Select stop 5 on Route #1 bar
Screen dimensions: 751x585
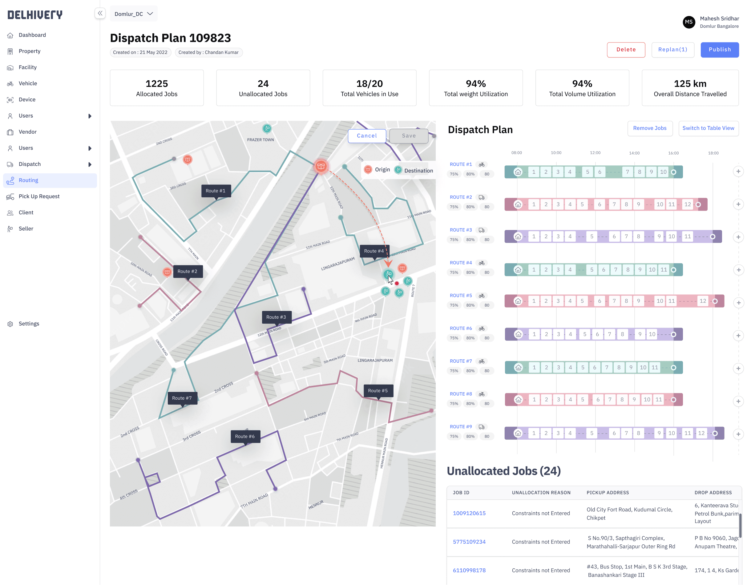[588, 172]
